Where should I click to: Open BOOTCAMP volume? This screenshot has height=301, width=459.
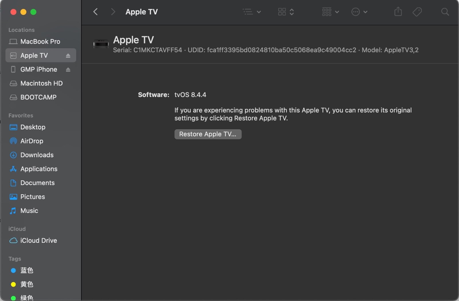[41, 97]
